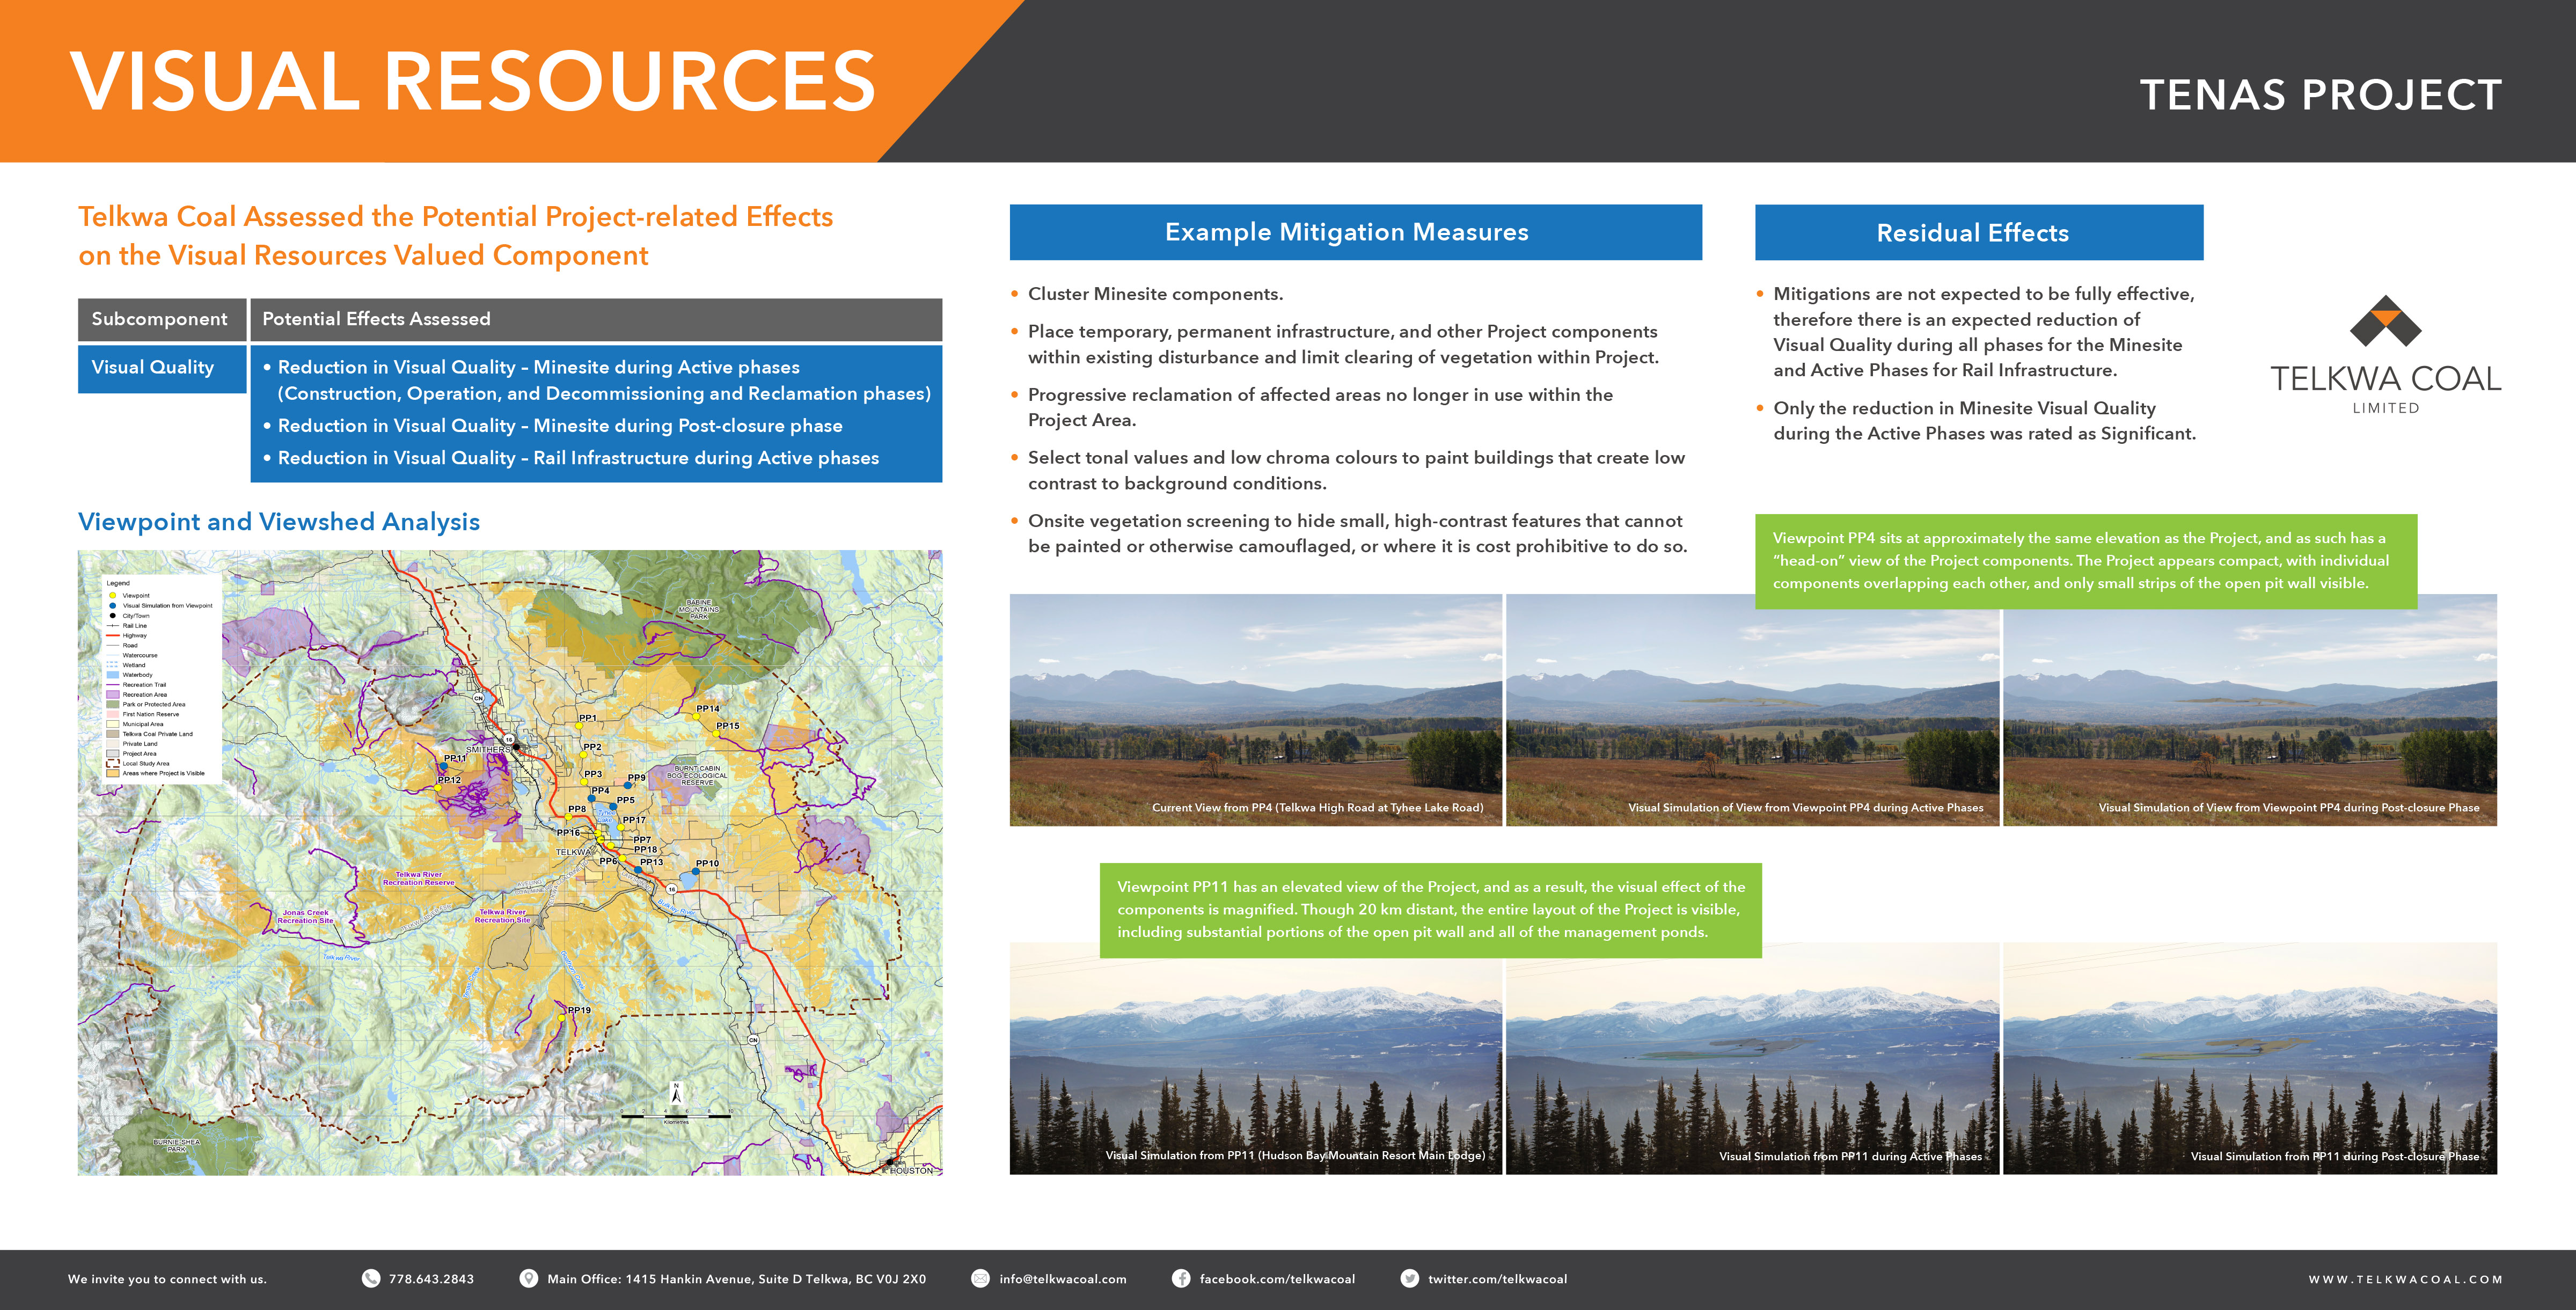2576x1310 pixels.
Task: Click the green PP11 viewpoint description box
Action: point(1431,910)
